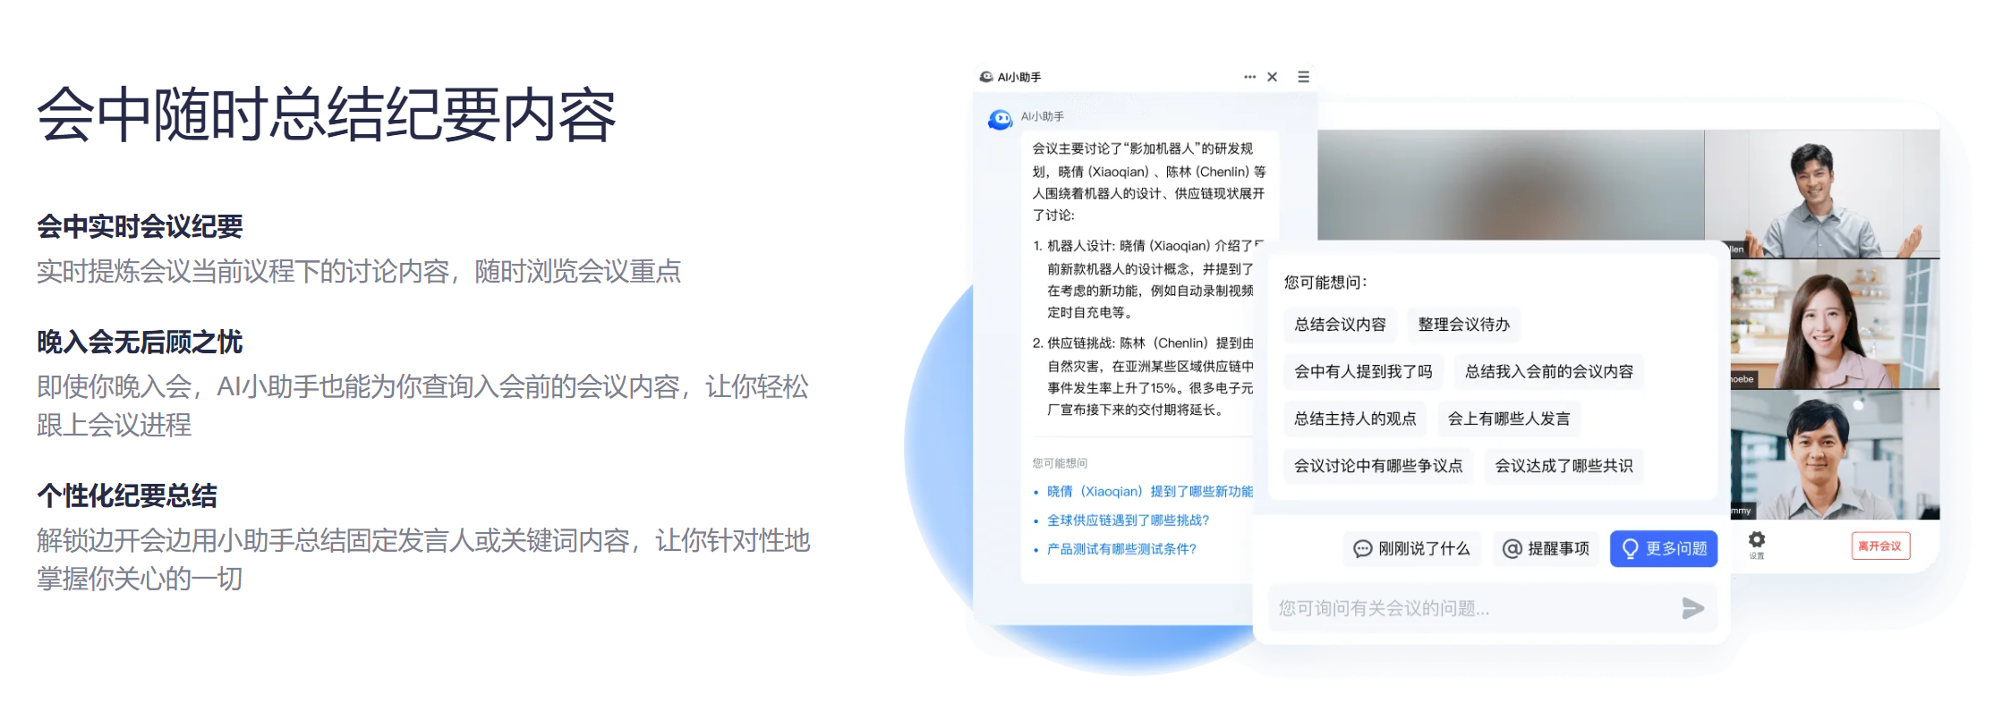Click summary item 2. 供应链挑战
The width and height of the screenshot is (1994, 711).
click(x=1143, y=377)
